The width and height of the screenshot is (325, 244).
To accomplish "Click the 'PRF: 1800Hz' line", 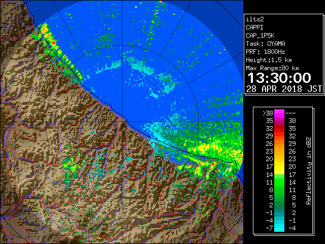I will click(x=266, y=52).
